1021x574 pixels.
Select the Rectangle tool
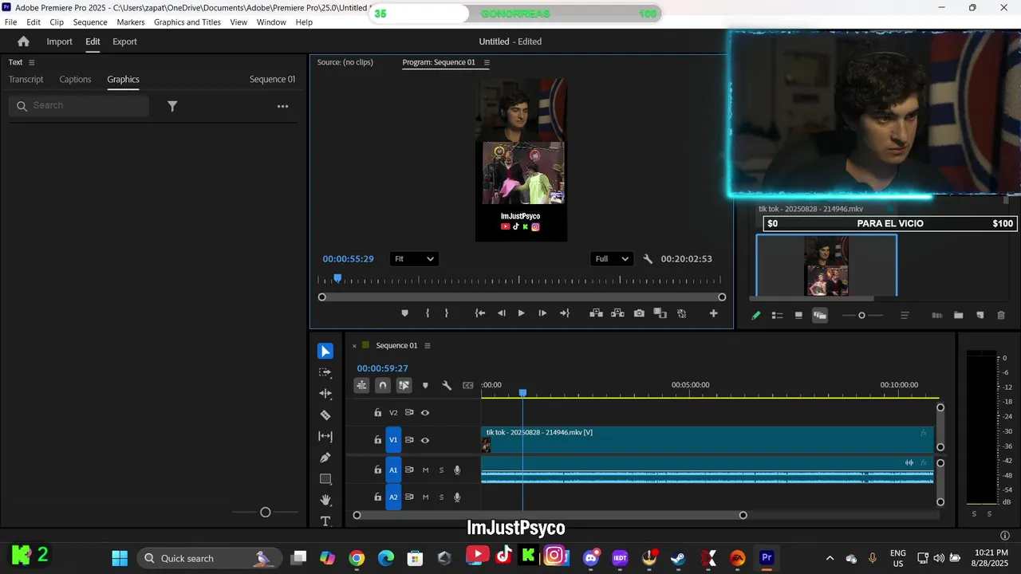click(x=325, y=479)
